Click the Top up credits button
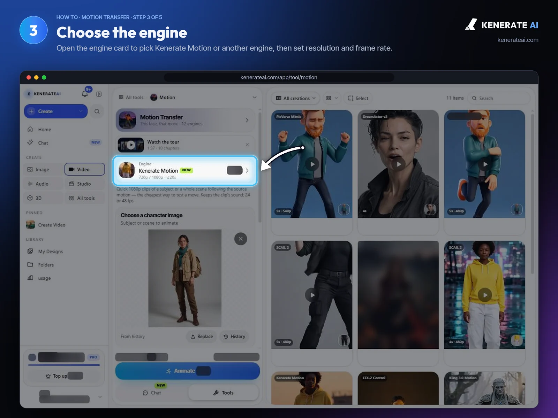 click(x=64, y=376)
